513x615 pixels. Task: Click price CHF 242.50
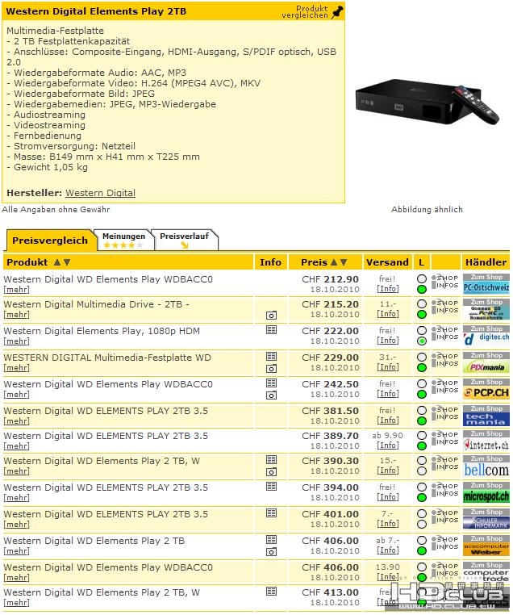tap(331, 384)
